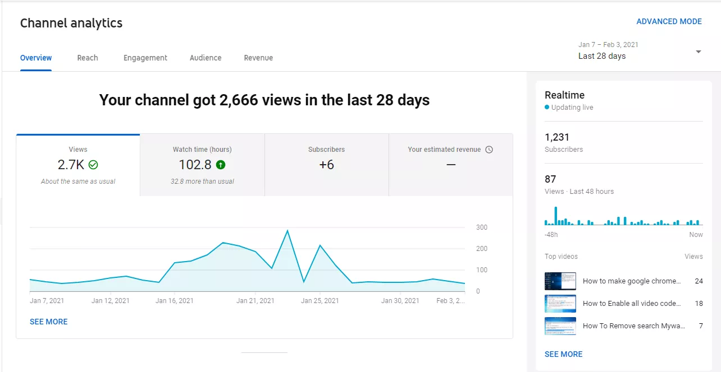Select the Subscribers metric card
The image size is (721, 372).
(x=326, y=165)
